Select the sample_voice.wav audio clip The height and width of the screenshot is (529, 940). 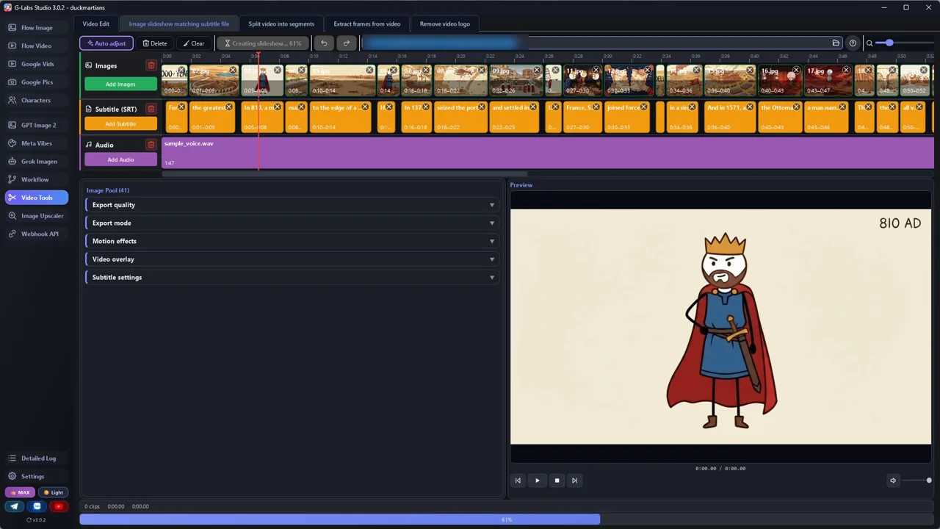click(548, 153)
